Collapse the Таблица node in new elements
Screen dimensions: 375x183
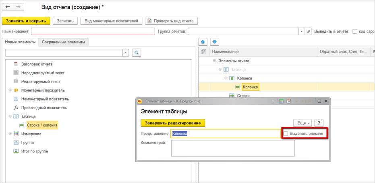click(x=10, y=116)
